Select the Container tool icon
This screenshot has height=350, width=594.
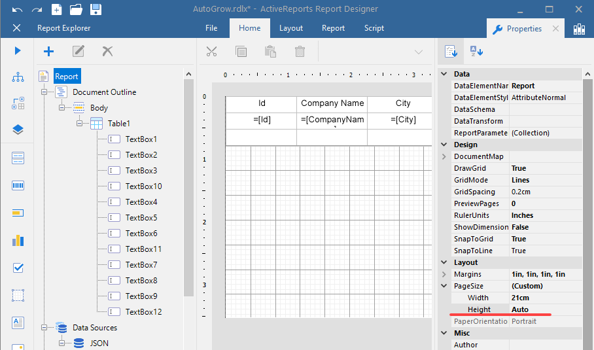coord(18,295)
